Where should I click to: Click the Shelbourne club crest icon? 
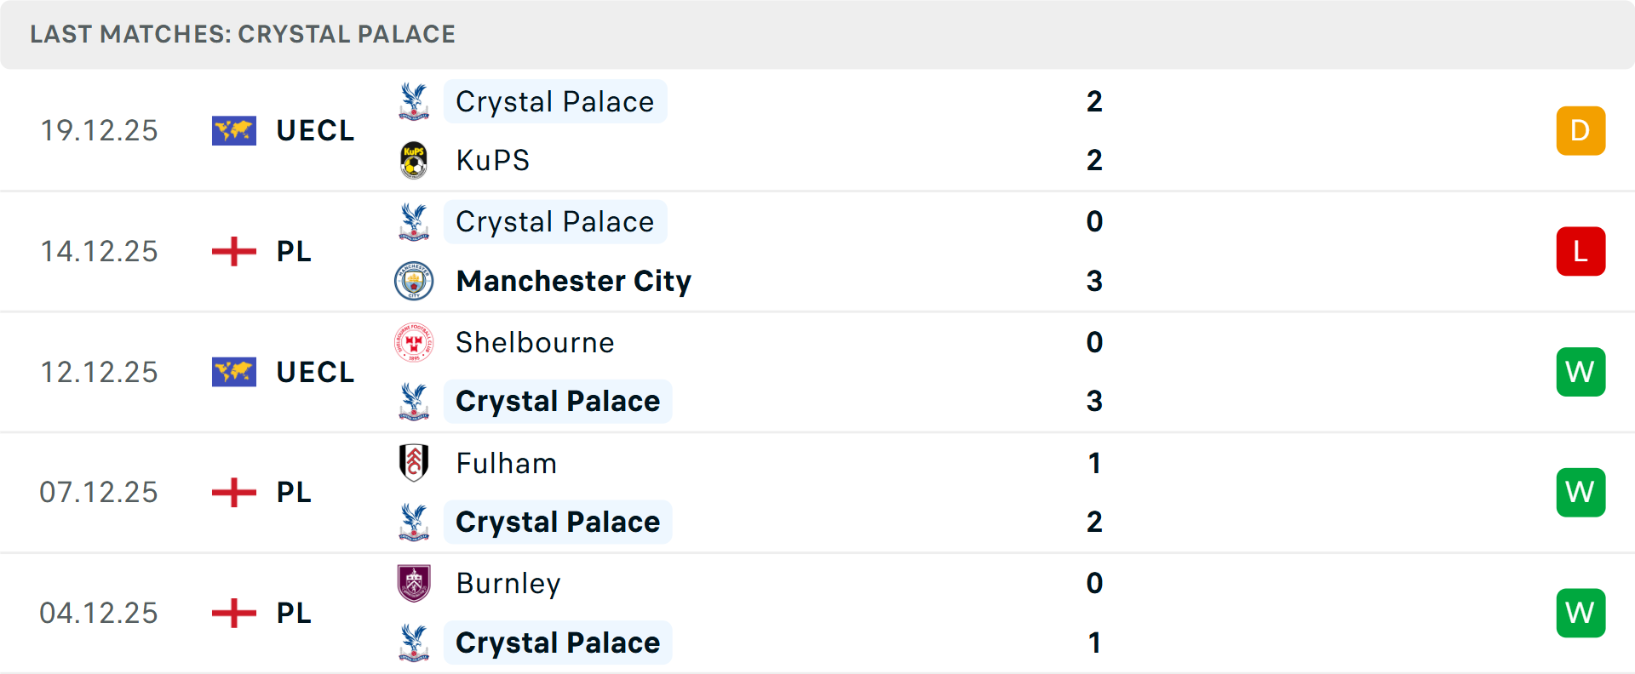414,342
